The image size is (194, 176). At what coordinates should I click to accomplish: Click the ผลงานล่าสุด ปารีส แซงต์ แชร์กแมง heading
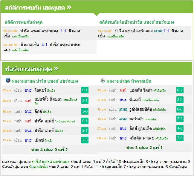tap(45, 81)
